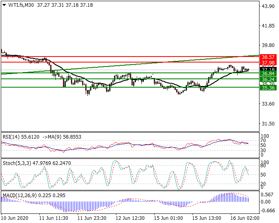Screen dimensions: 279x223
Task: Click the MACD scale value 0.567
Action: [267, 195]
